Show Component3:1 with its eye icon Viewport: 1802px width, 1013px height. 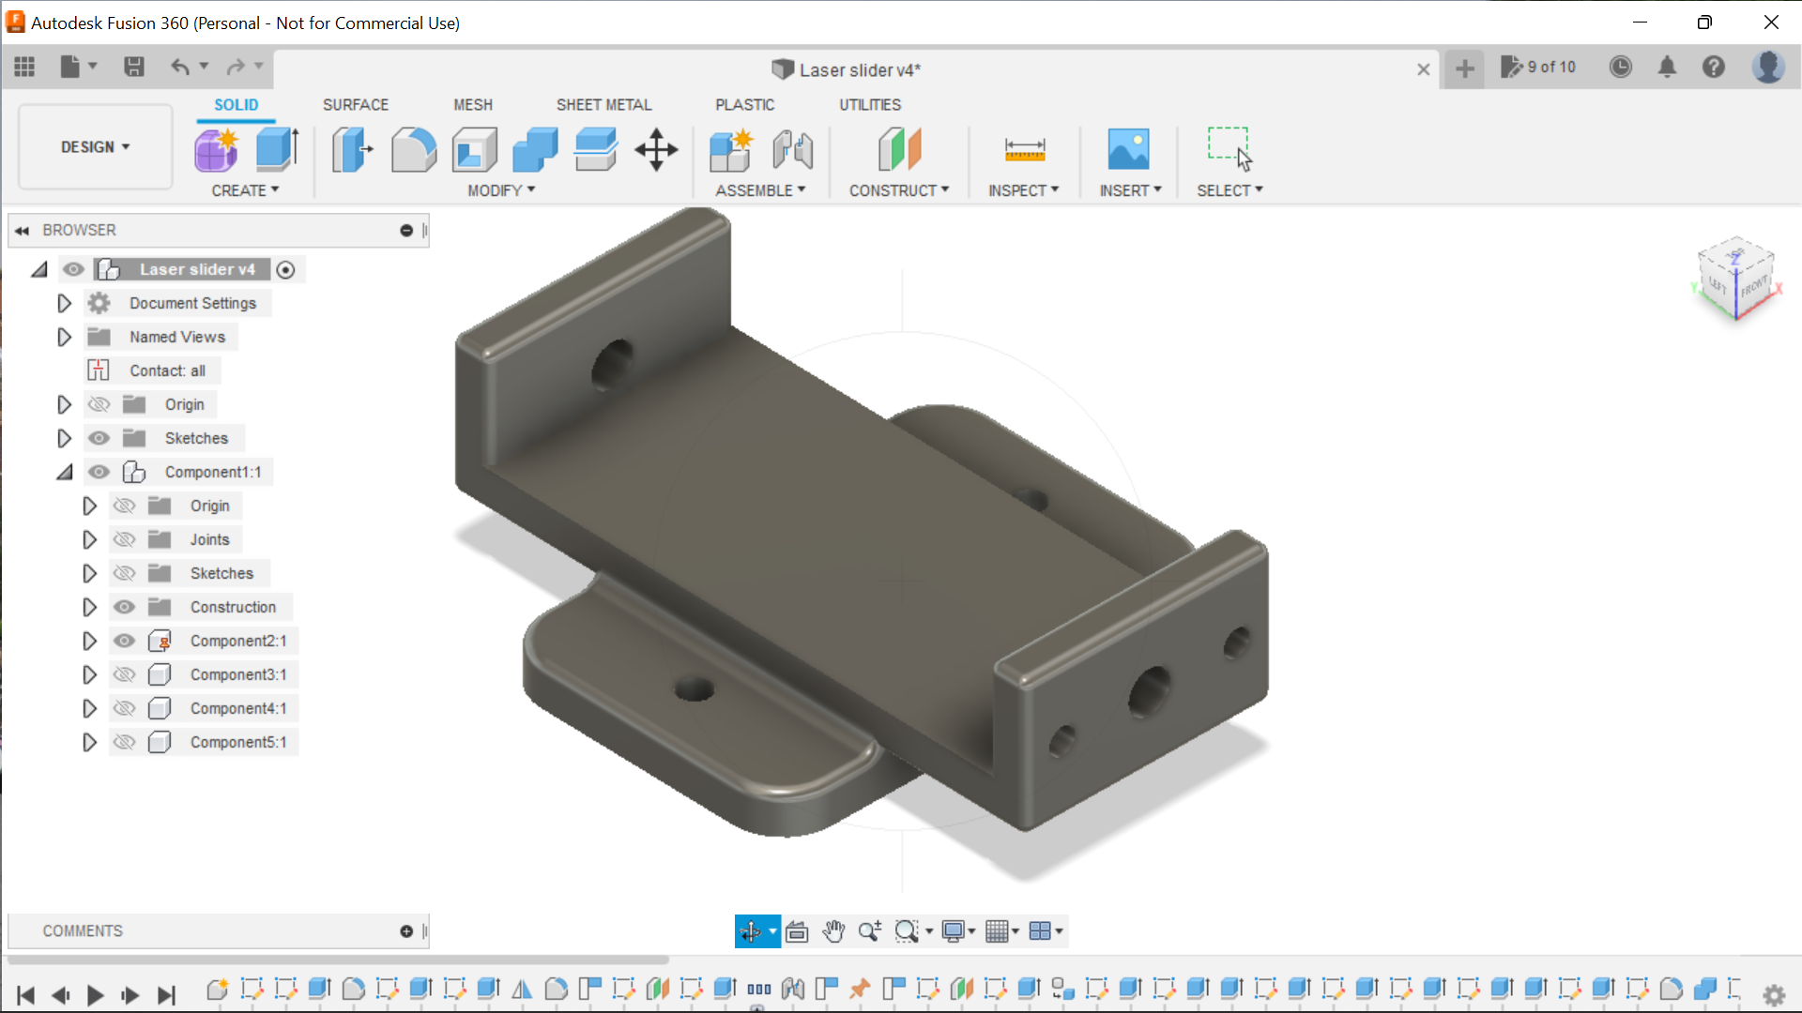coord(124,675)
